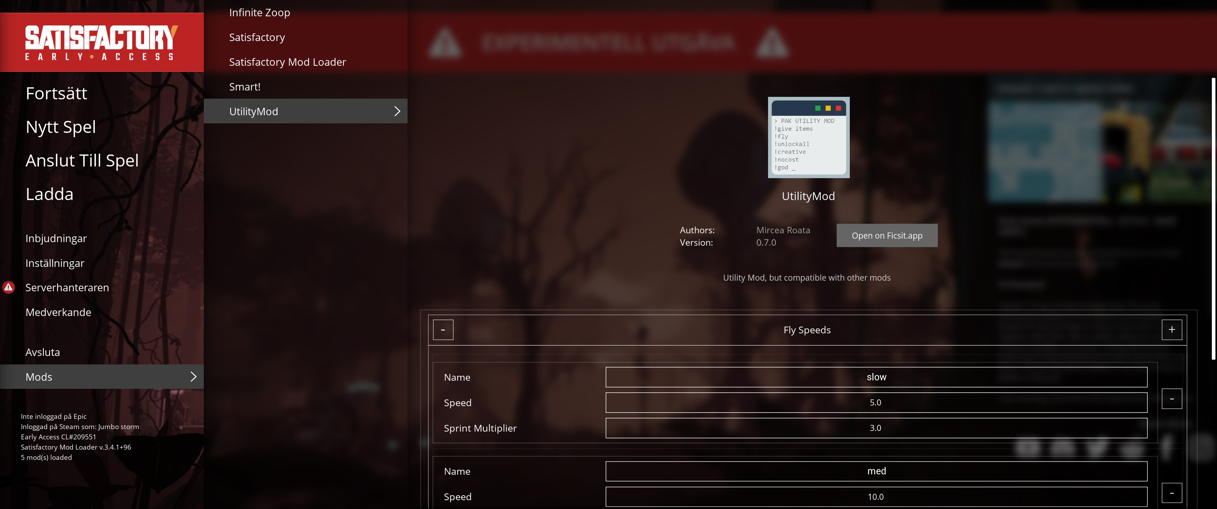Click the plus button in Fly Speeds
Image resolution: width=1217 pixels, height=509 pixels.
[1172, 329]
